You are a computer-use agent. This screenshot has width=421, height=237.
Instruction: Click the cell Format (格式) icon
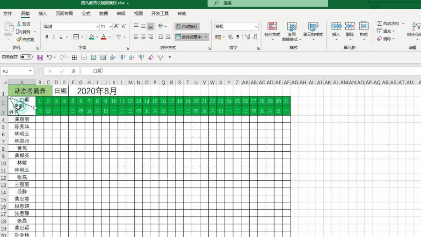tap(363, 26)
